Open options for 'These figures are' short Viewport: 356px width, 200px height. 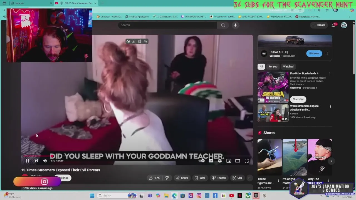click(278, 181)
